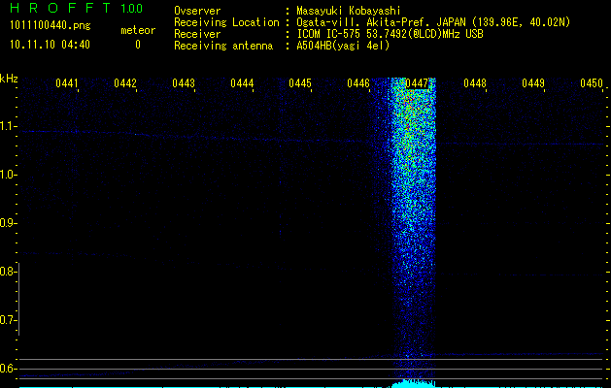Click the version number 1.0.0
Viewport: 611px width, 388px height.
[131, 8]
